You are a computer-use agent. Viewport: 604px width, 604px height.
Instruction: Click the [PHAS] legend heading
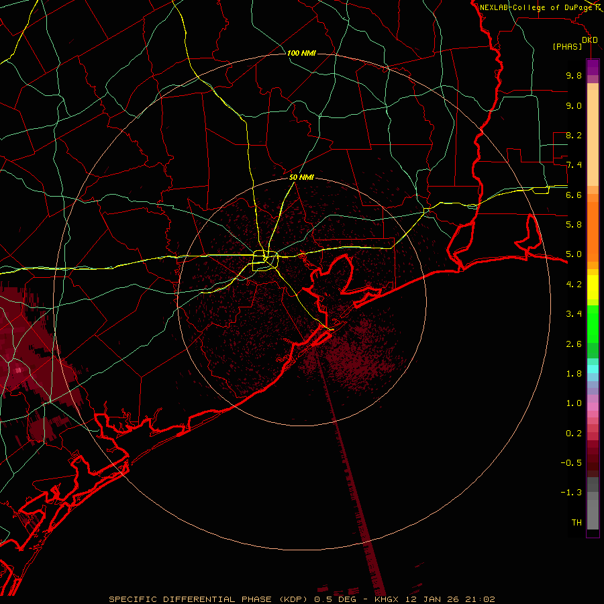tap(567, 47)
